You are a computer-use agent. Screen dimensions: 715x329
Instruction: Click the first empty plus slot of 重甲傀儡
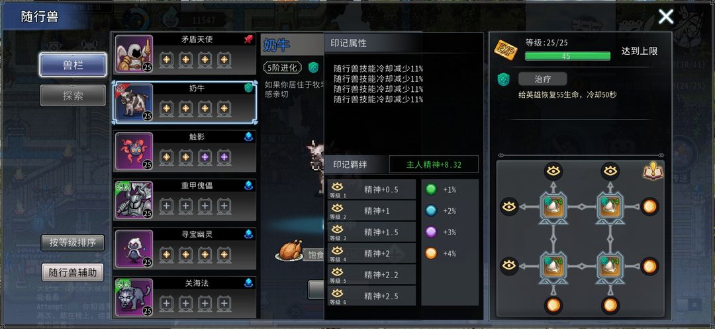point(166,207)
